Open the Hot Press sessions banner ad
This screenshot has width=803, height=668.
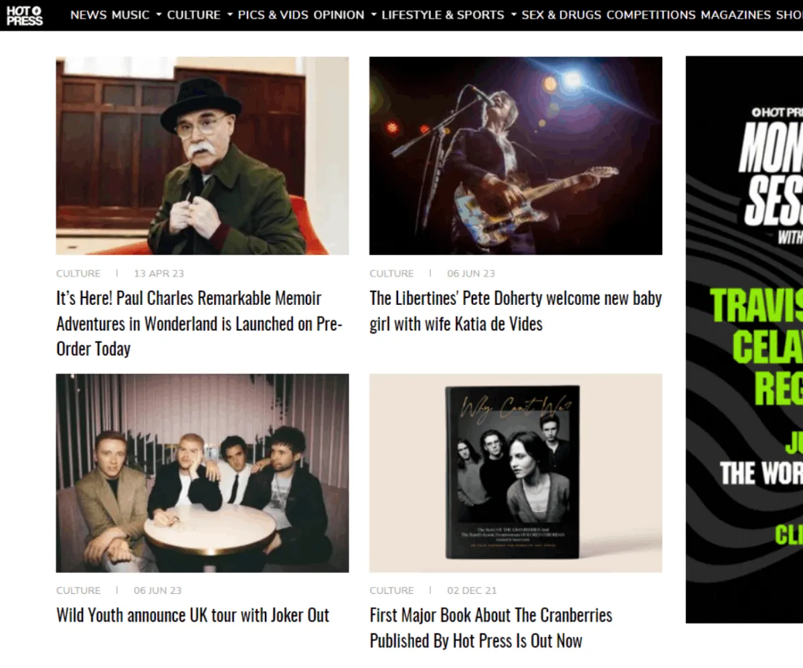(x=744, y=340)
